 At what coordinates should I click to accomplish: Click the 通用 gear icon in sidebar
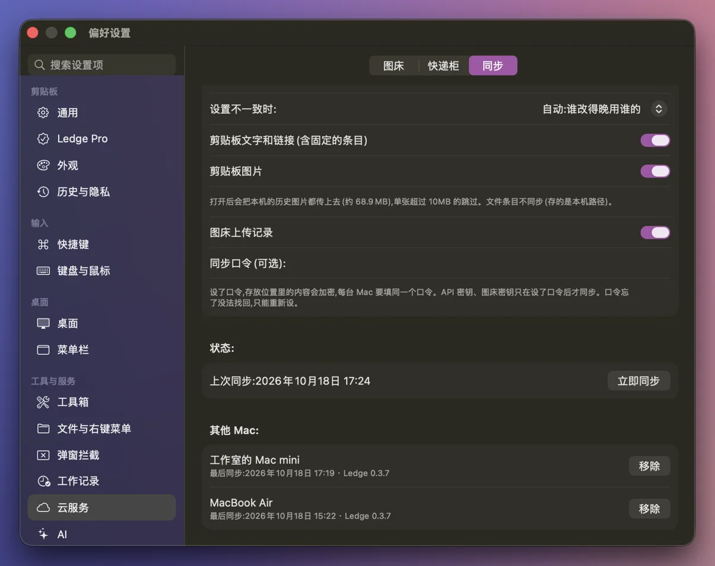click(x=43, y=113)
